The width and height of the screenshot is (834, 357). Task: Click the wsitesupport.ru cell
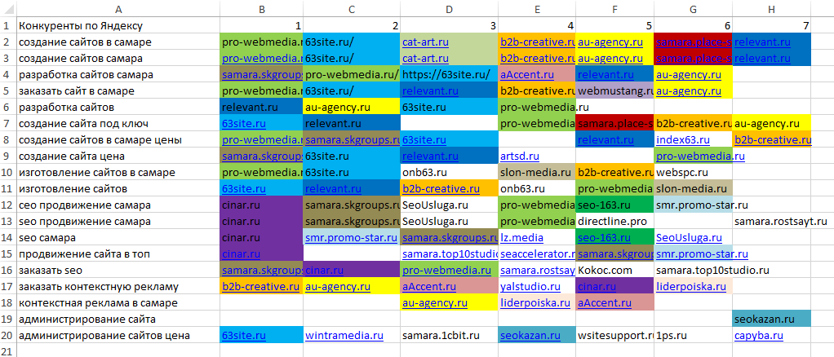(614, 336)
